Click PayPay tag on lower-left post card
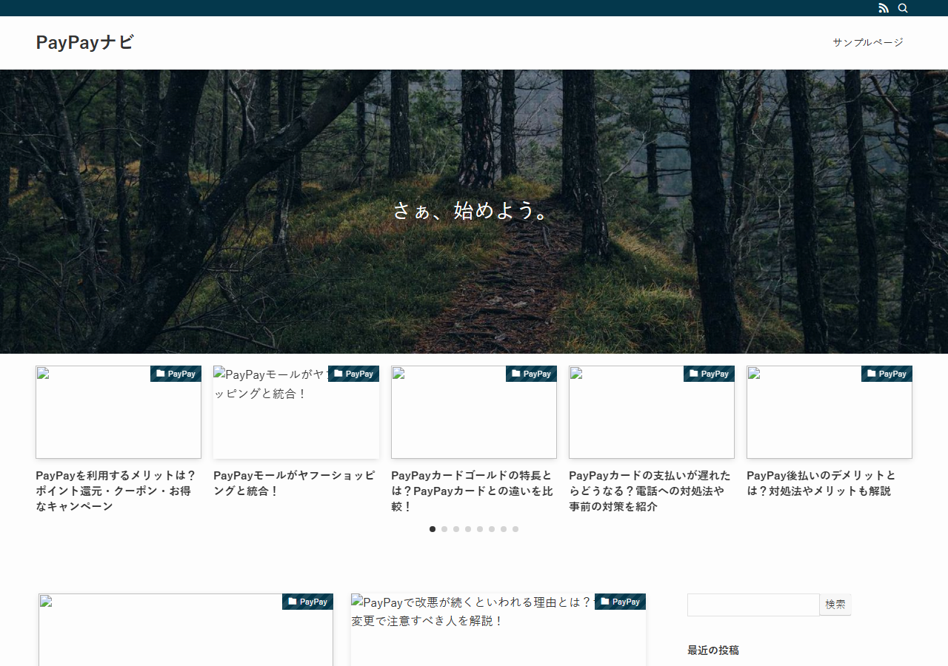This screenshot has width=948, height=666. pyautogui.click(x=307, y=602)
